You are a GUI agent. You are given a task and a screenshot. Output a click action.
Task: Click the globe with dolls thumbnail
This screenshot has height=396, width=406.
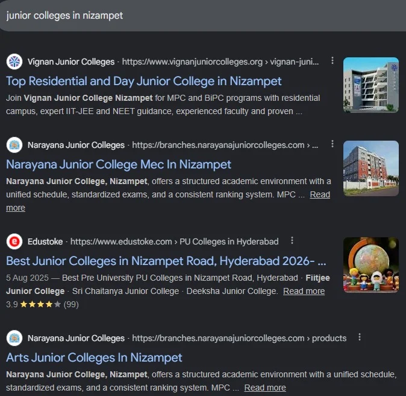[371, 264]
